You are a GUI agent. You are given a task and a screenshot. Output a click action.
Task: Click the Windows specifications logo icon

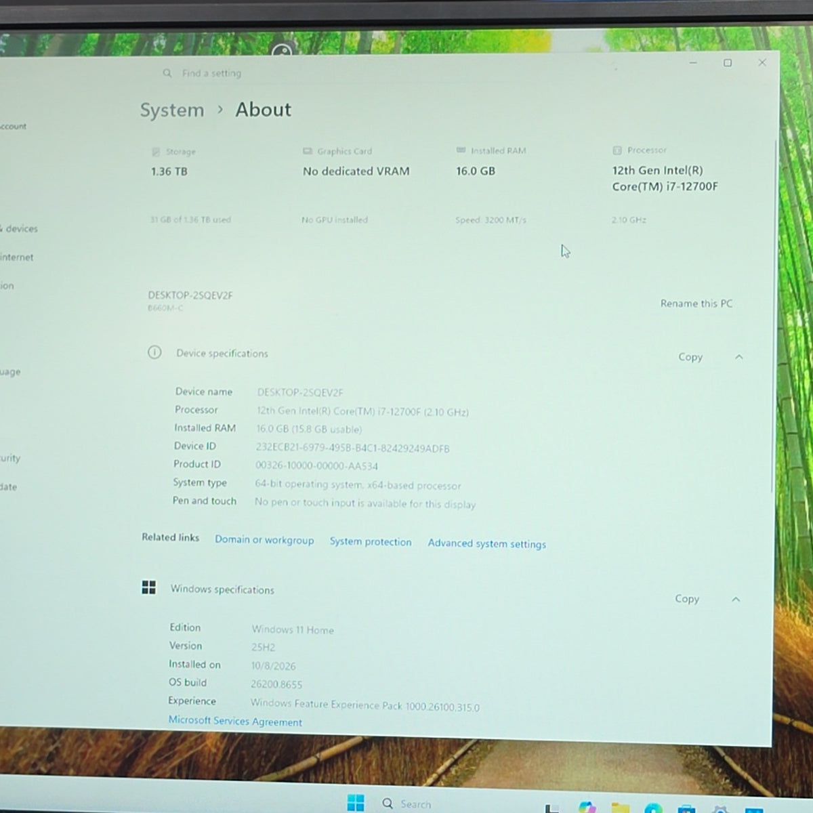click(x=149, y=587)
